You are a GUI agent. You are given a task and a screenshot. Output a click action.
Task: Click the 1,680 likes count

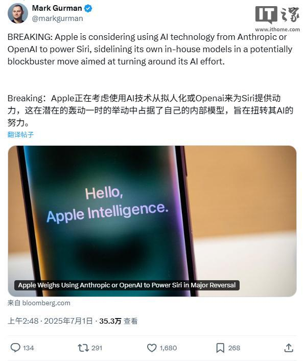click(x=168, y=348)
